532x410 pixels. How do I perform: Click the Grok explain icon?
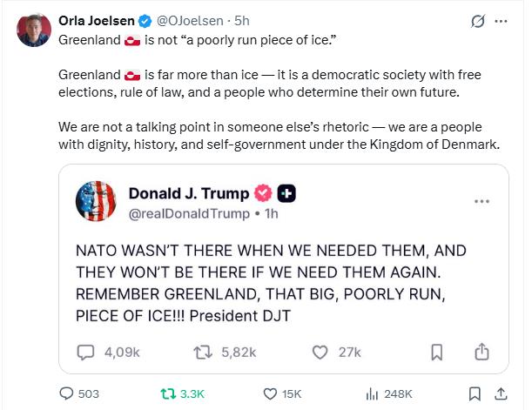click(476, 21)
